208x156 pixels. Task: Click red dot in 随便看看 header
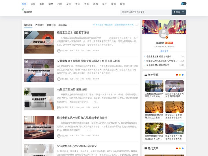coord(177,75)
